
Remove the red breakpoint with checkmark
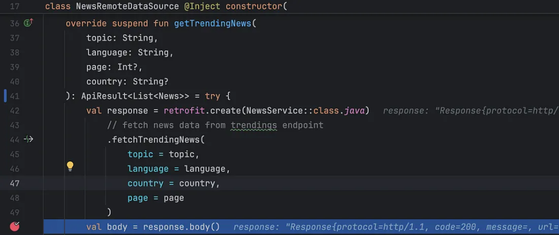15,227
